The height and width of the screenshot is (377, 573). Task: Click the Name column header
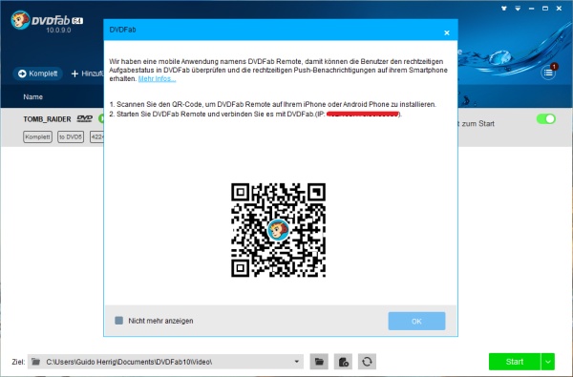32,96
